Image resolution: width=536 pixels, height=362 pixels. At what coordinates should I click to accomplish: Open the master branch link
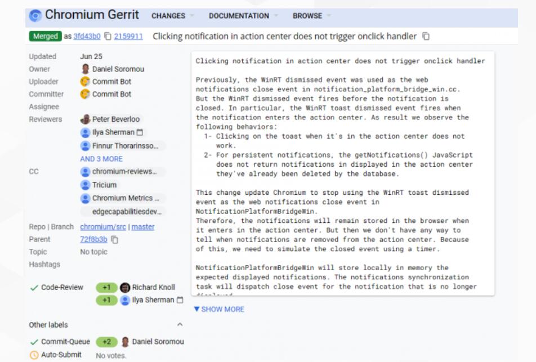[x=143, y=227]
